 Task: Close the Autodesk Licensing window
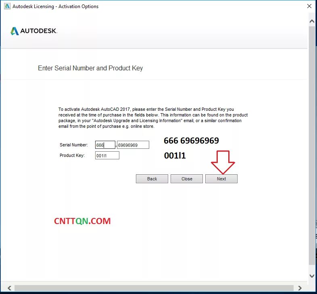coord(309,6)
